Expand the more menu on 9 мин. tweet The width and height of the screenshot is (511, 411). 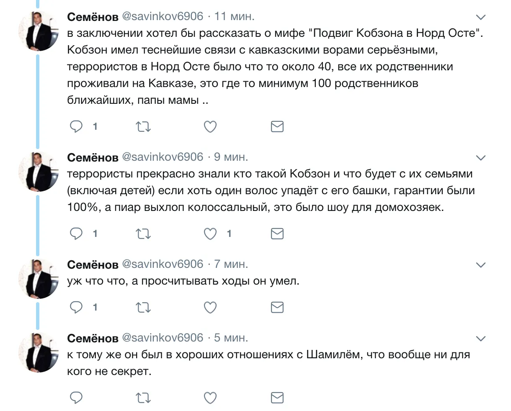click(481, 158)
